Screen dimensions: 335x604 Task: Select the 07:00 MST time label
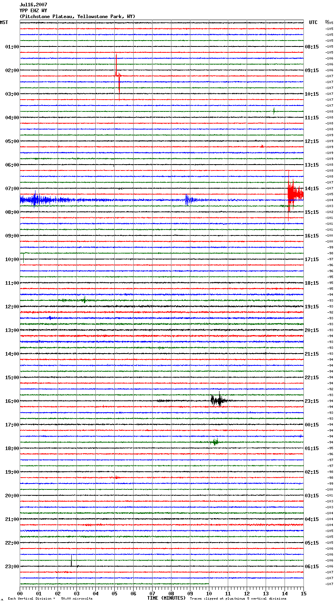[x=12, y=189]
